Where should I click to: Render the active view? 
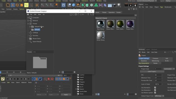126,5
